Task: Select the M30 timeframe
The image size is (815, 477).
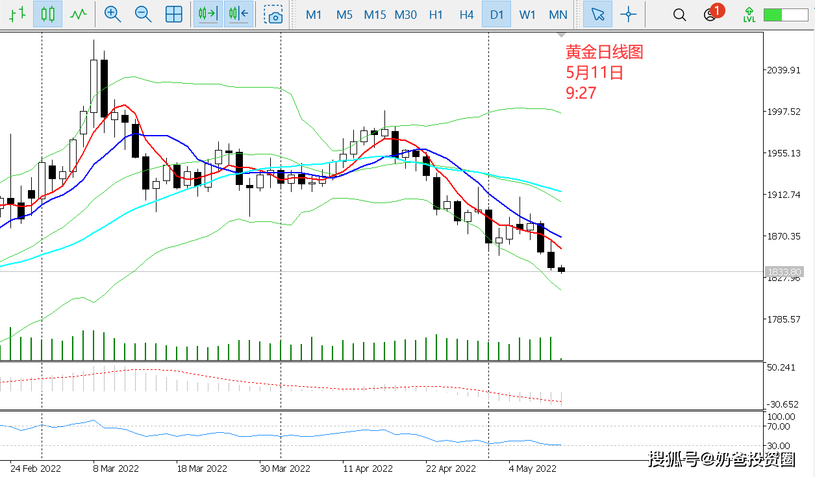Action: point(406,14)
